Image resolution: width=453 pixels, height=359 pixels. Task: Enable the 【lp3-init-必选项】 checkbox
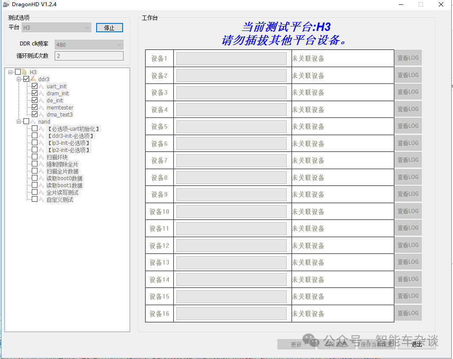[35, 143]
